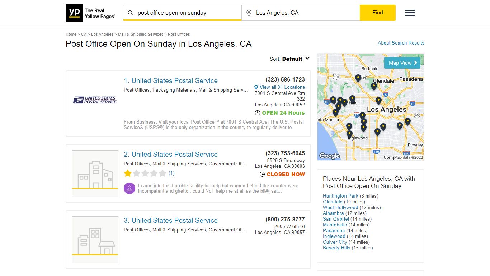490x276 pixels.
Task: Click the YP Yellow Pages logo
Action: click(x=90, y=13)
